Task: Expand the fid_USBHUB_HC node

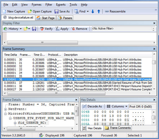Action: click(x=15, y=123)
